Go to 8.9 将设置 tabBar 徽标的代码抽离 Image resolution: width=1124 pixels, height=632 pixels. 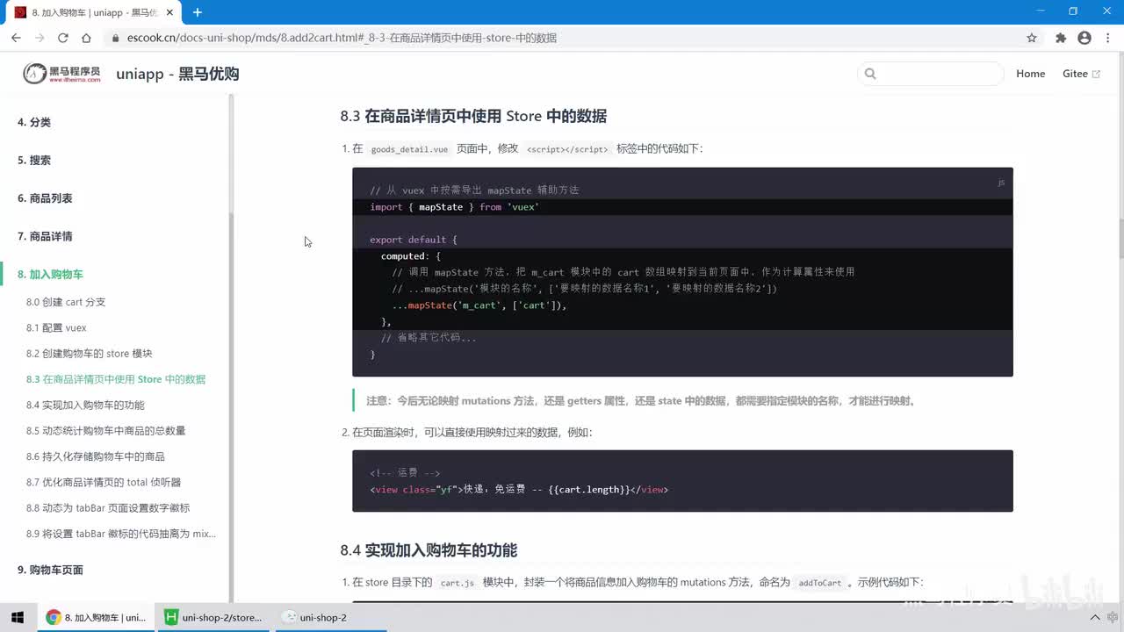(x=121, y=534)
